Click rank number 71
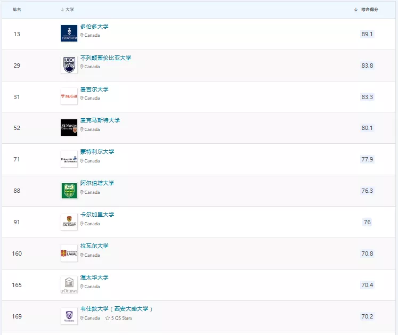398x335 pixels. coord(17,159)
